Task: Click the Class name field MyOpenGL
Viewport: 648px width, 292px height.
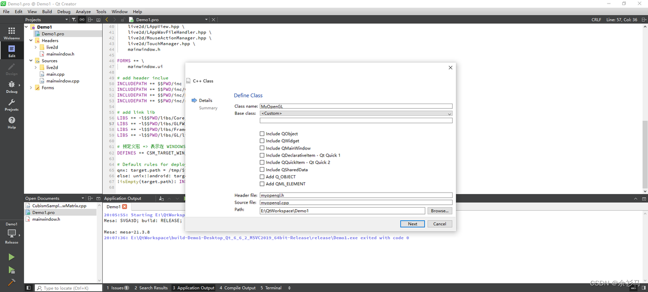Action: click(x=356, y=107)
